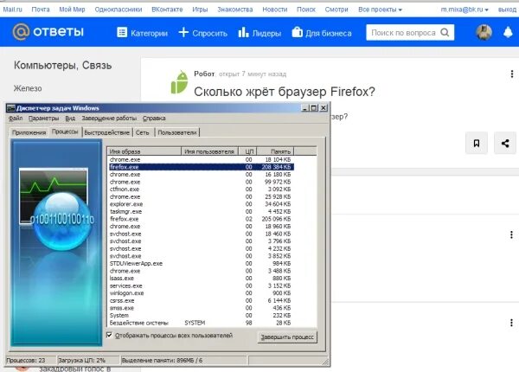Switch to Приложения tab
This screenshot has height=372, width=519.
tap(29, 132)
